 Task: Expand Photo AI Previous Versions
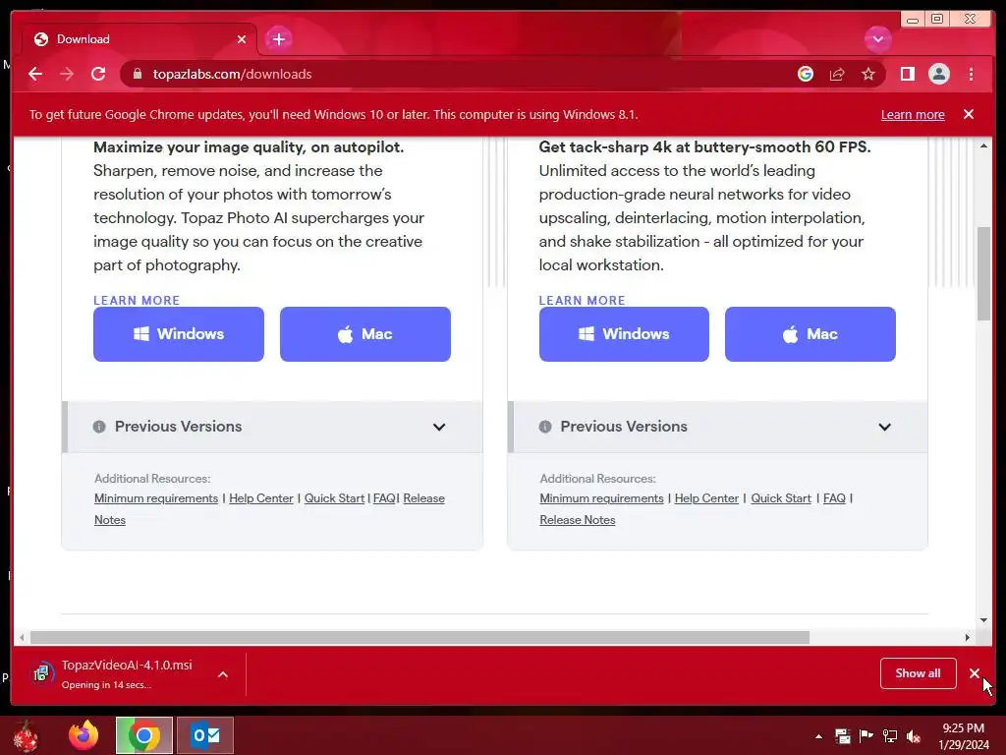272,427
